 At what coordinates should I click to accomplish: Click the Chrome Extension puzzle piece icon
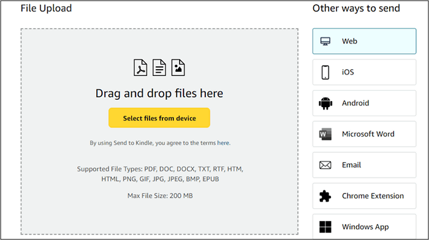pos(325,196)
